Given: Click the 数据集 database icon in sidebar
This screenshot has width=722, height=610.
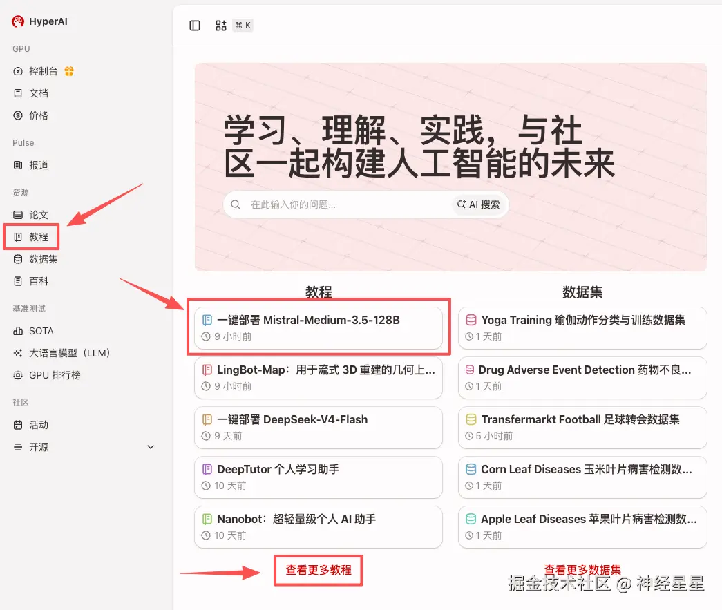Looking at the screenshot, I should pyautogui.click(x=18, y=259).
